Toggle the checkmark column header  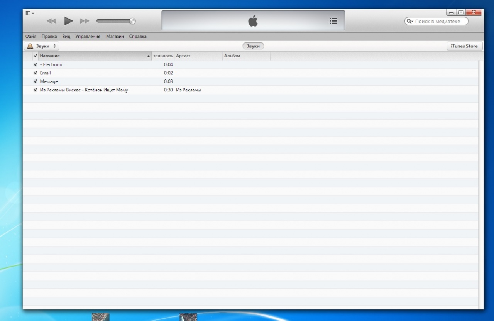coord(36,56)
